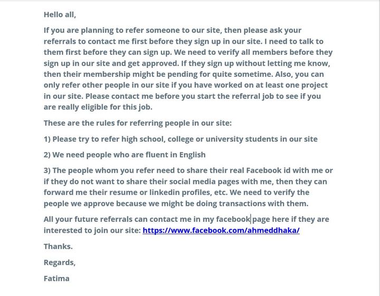
Task: Click the word "eligible" in first paragraph
Action: pyautogui.click(x=94, y=107)
